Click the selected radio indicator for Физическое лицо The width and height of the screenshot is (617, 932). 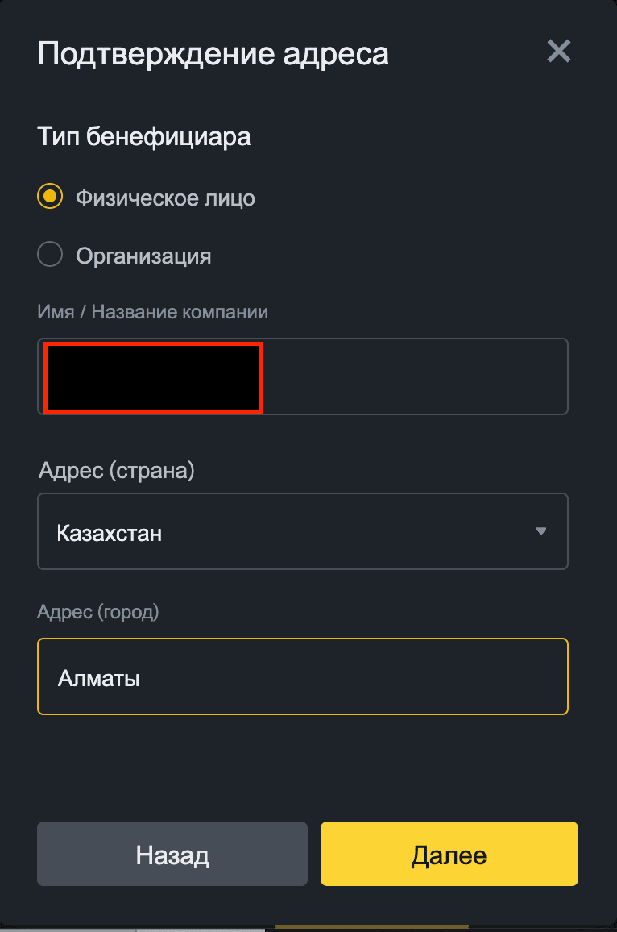49,195
